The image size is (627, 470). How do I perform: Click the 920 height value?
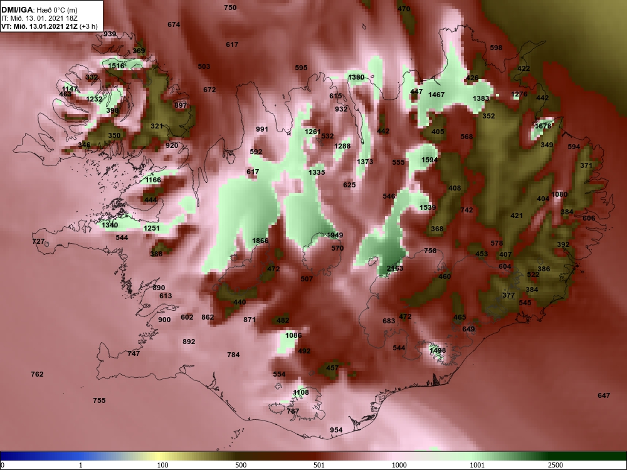pyautogui.click(x=172, y=145)
